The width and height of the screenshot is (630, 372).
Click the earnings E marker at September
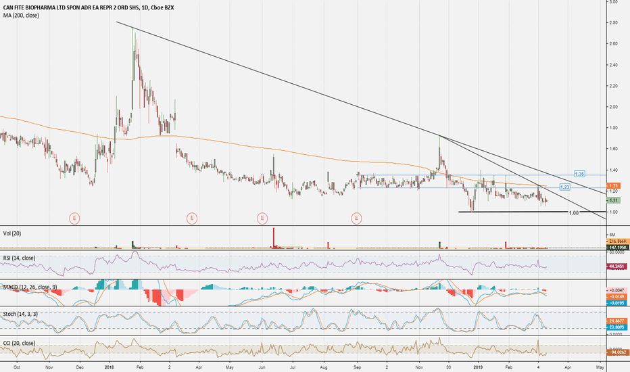pyautogui.click(x=356, y=218)
